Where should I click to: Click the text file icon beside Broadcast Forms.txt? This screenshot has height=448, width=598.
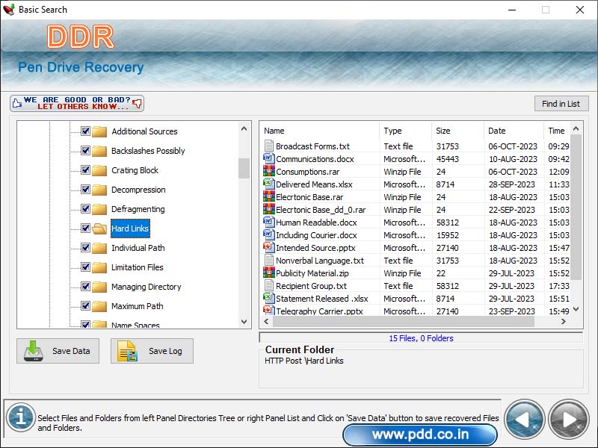(269, 146)
